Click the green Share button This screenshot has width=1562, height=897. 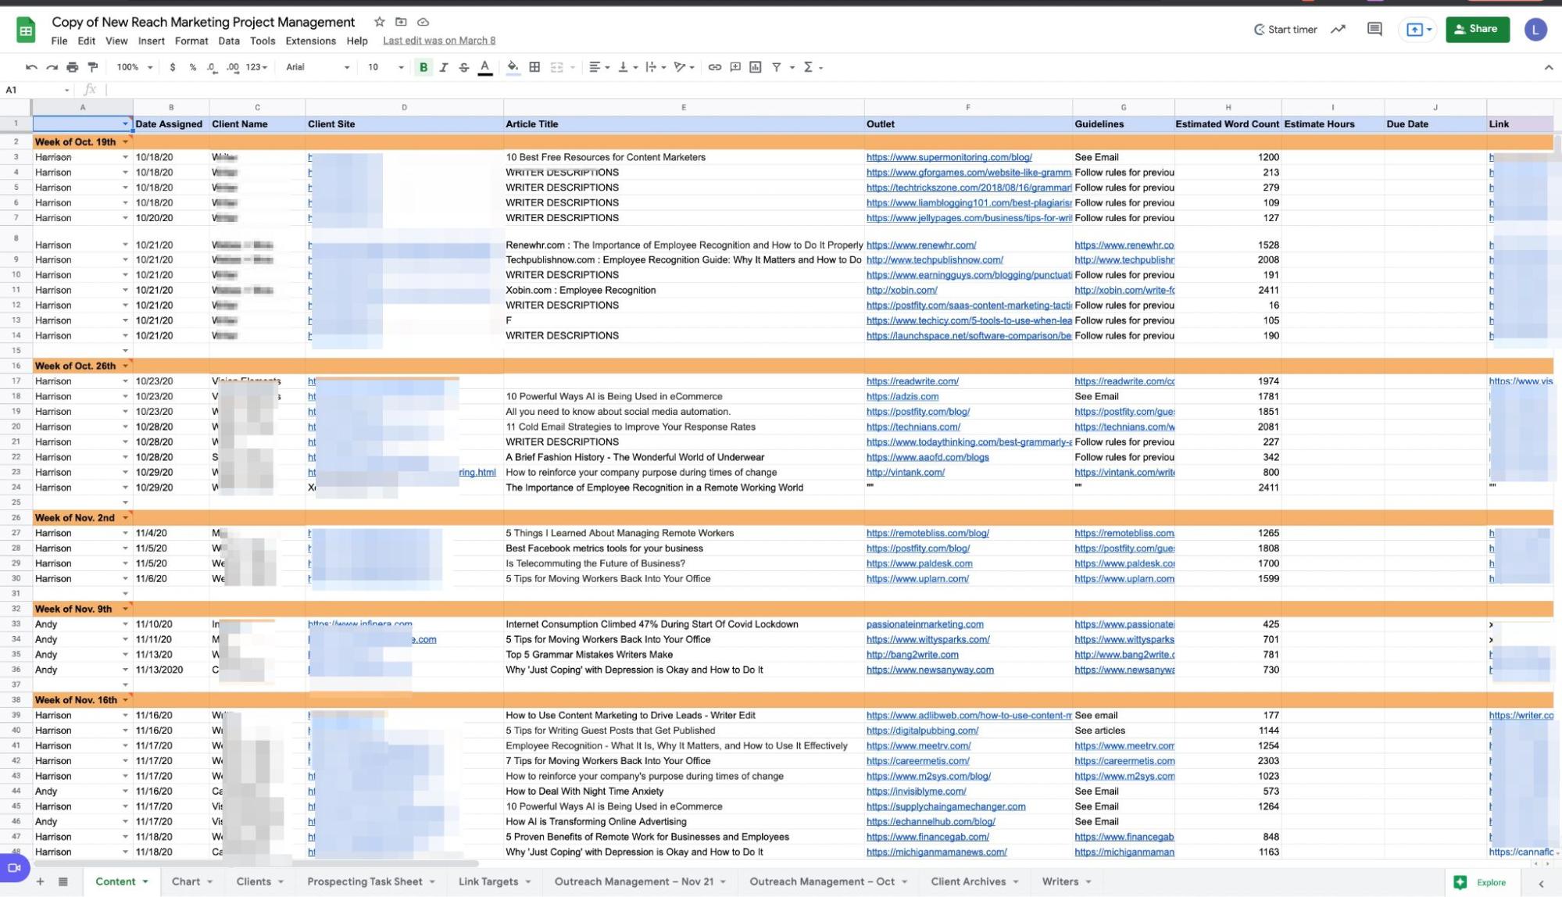click(1477, 30)
